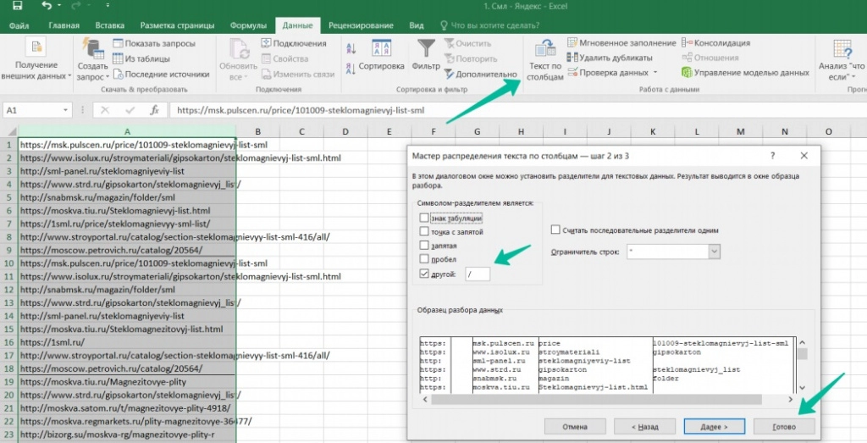Click the Отмена button

[x=575, y=426]
